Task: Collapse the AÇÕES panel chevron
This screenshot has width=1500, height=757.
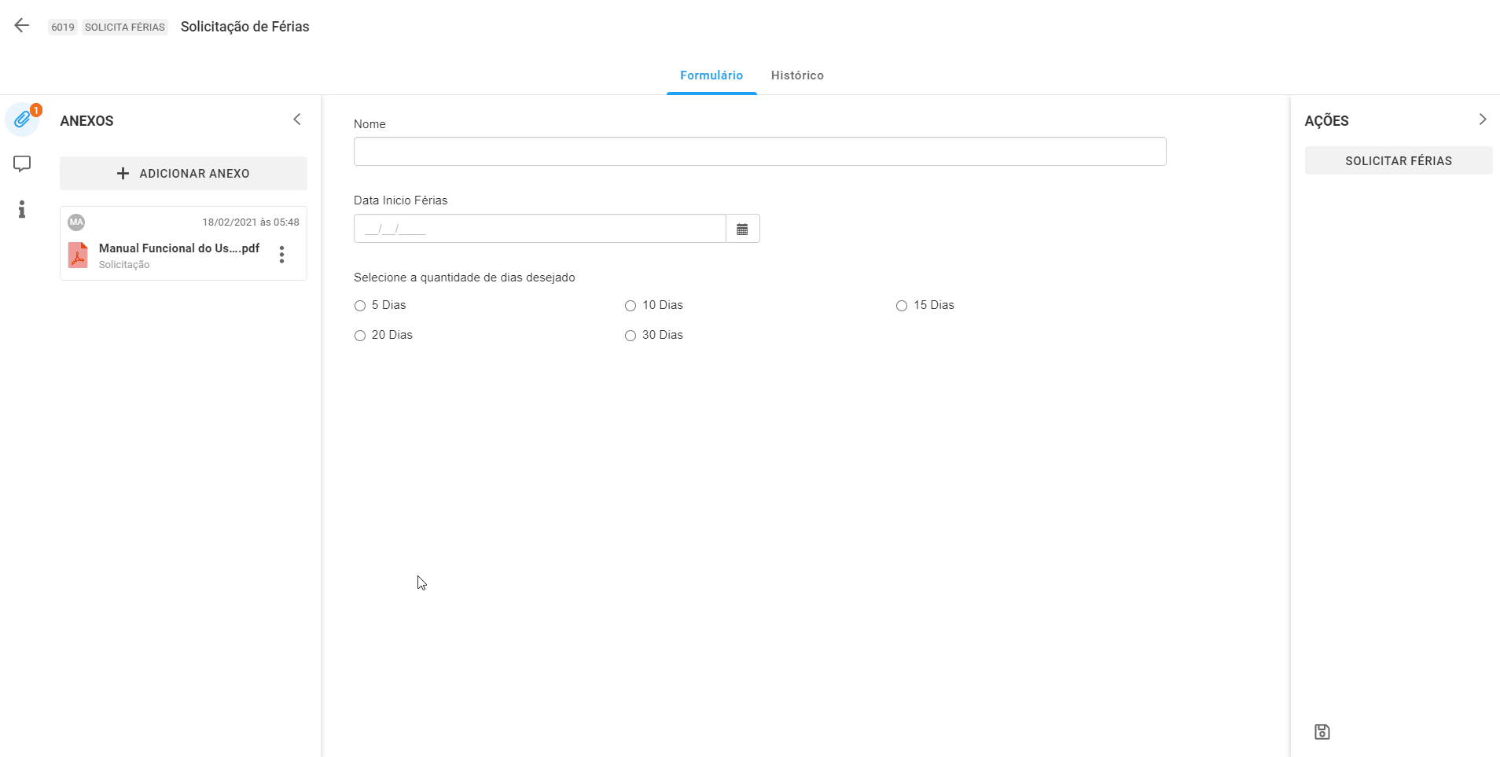Action: pyautogui.click(x=1483, y=119)
